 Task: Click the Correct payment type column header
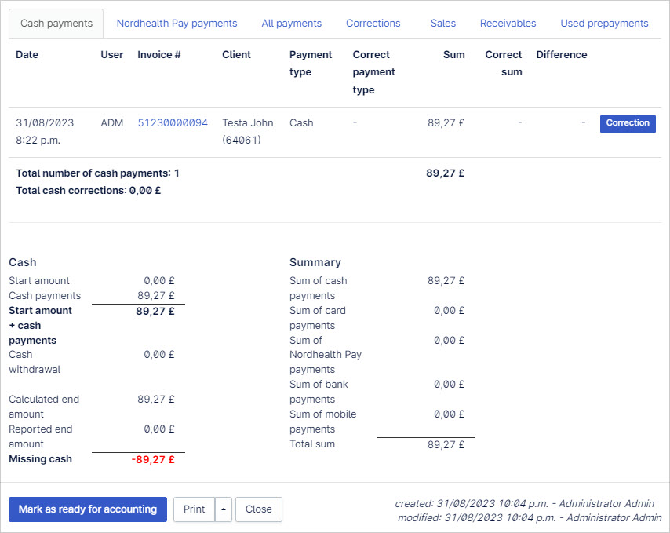pos(374,72)
